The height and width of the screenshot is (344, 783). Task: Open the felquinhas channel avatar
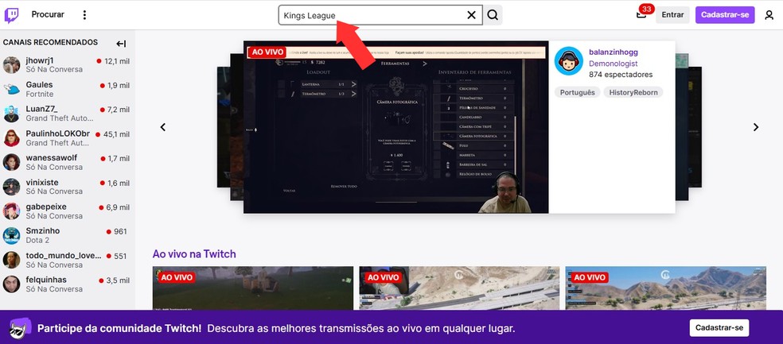pyautogui.click(x=11, y=284)
